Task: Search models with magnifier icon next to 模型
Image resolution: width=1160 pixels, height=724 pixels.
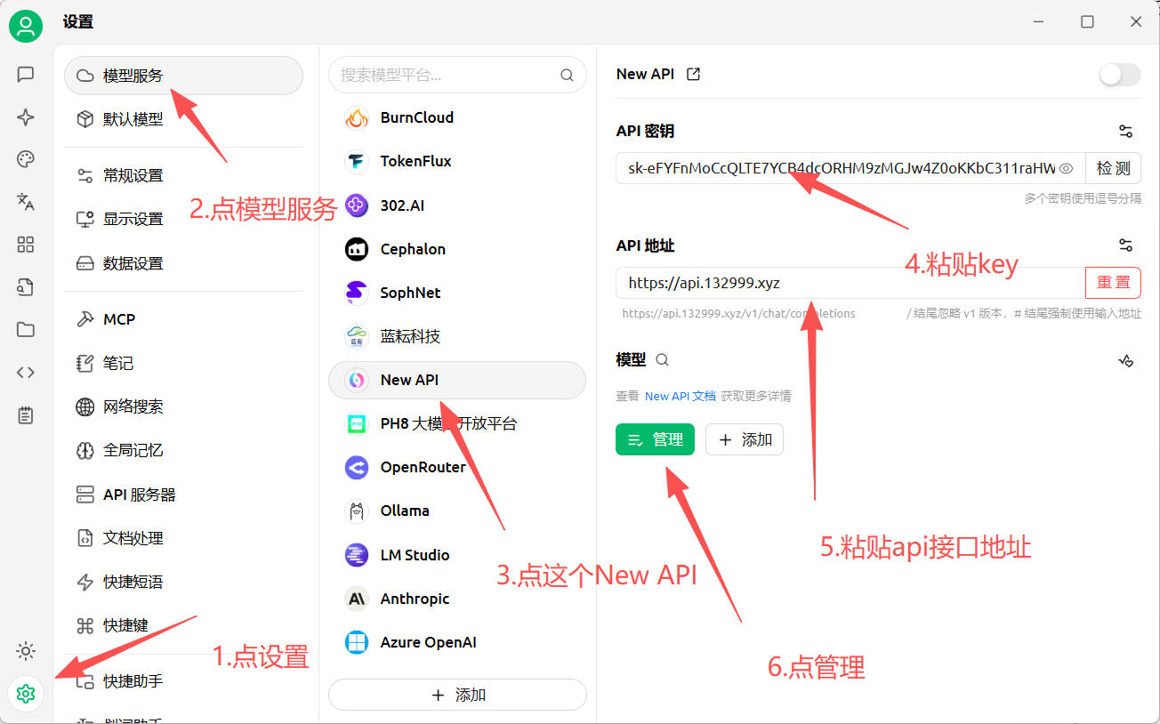Action: [x=662, y=360]
